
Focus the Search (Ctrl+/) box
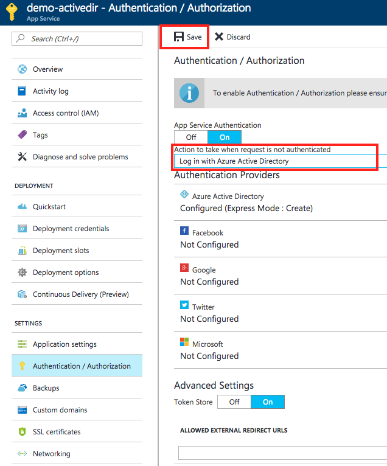click(77, 39)
